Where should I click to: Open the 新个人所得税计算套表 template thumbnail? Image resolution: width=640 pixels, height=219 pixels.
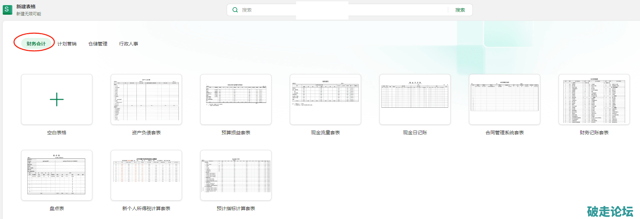click(x=146, y=175)
